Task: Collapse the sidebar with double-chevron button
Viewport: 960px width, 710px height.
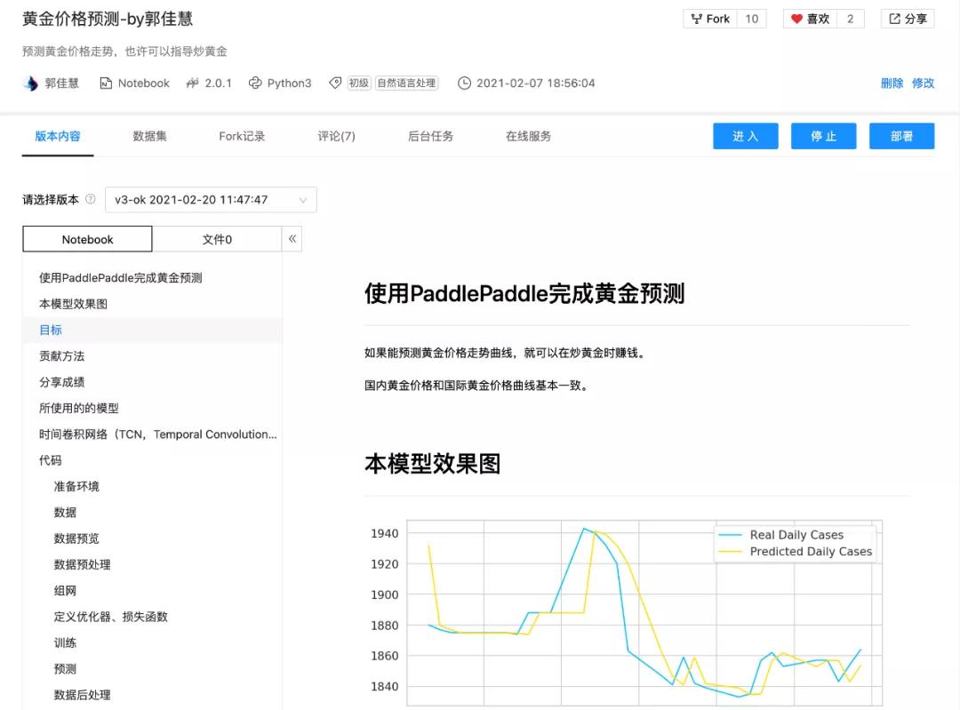Action: pos(292,239)
